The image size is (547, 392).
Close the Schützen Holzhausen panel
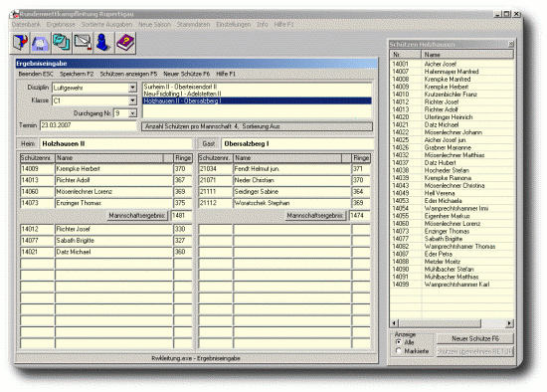511,44
